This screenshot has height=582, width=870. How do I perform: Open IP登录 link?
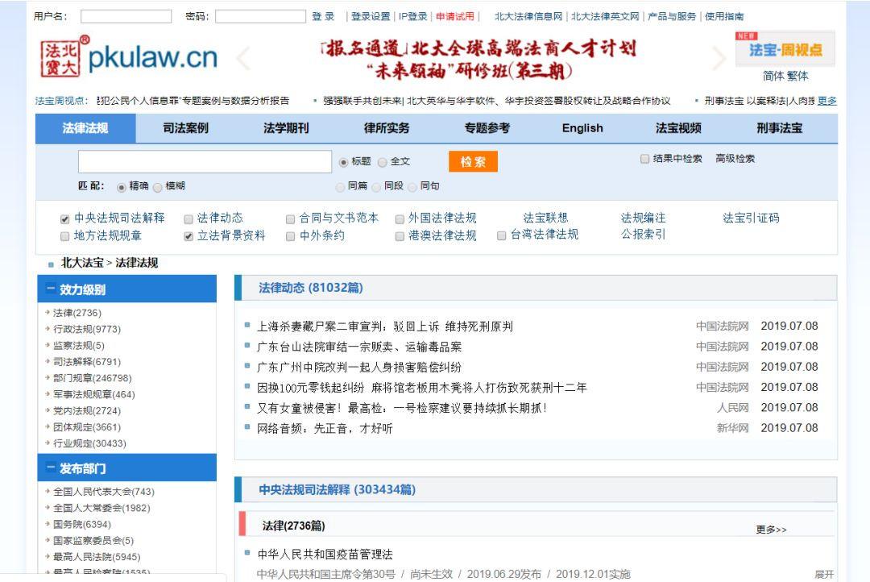tap(412, 17)
